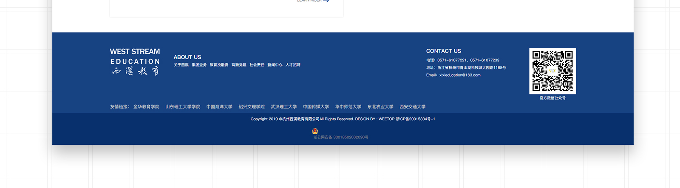Click the West Stream Education logo
Screen dimensions: 680x188
click(x=135, y=61)
